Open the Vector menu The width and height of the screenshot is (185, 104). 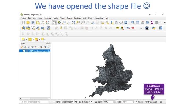tap(63, 18)
